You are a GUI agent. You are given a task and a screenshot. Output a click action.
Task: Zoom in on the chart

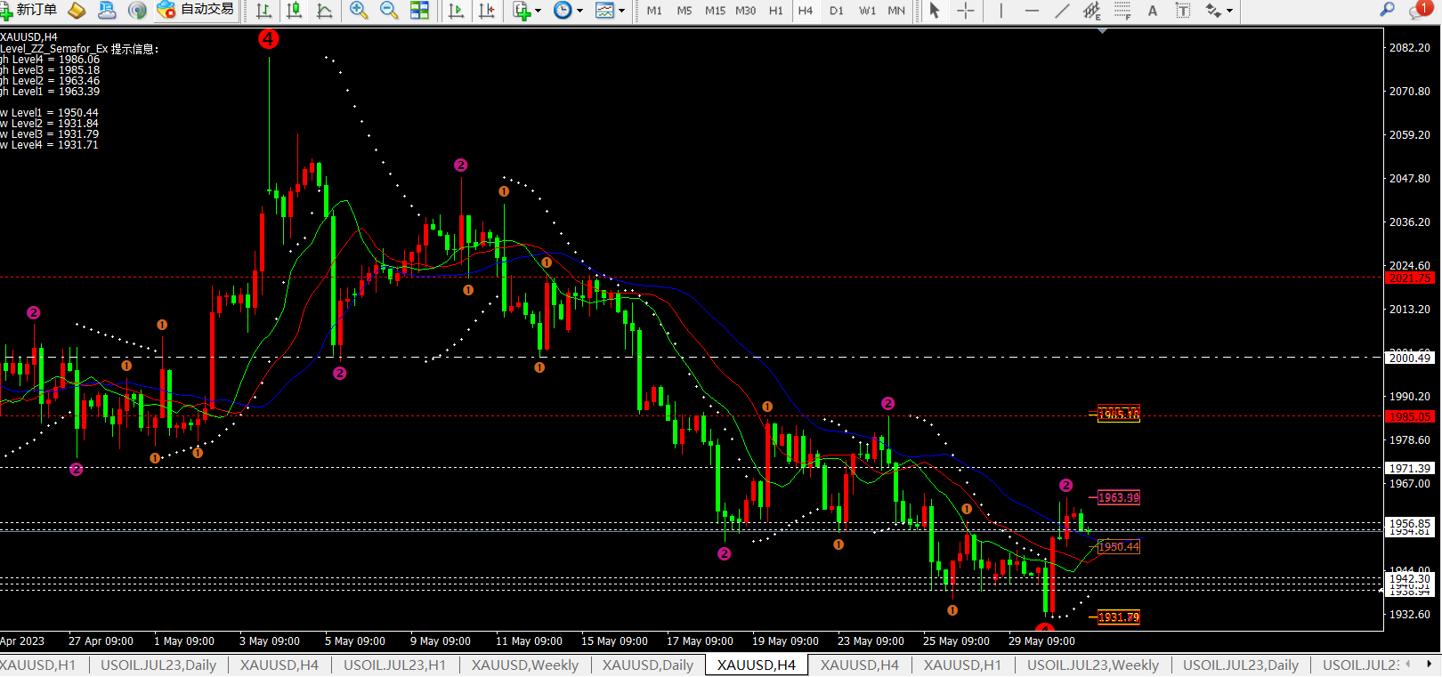(359, 11)
